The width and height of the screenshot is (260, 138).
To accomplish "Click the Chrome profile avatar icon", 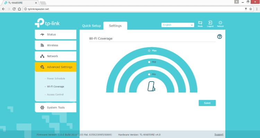I will tap(236, 2).
